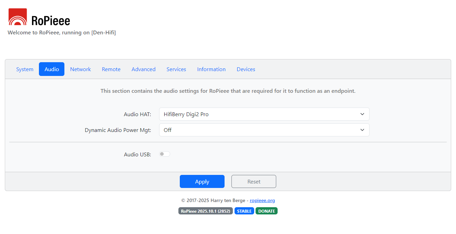Switch to the System tab

pos(25,69)
